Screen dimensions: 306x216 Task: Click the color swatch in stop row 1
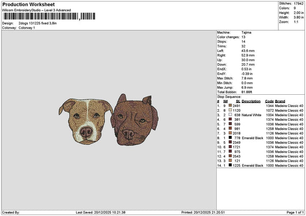231,105
